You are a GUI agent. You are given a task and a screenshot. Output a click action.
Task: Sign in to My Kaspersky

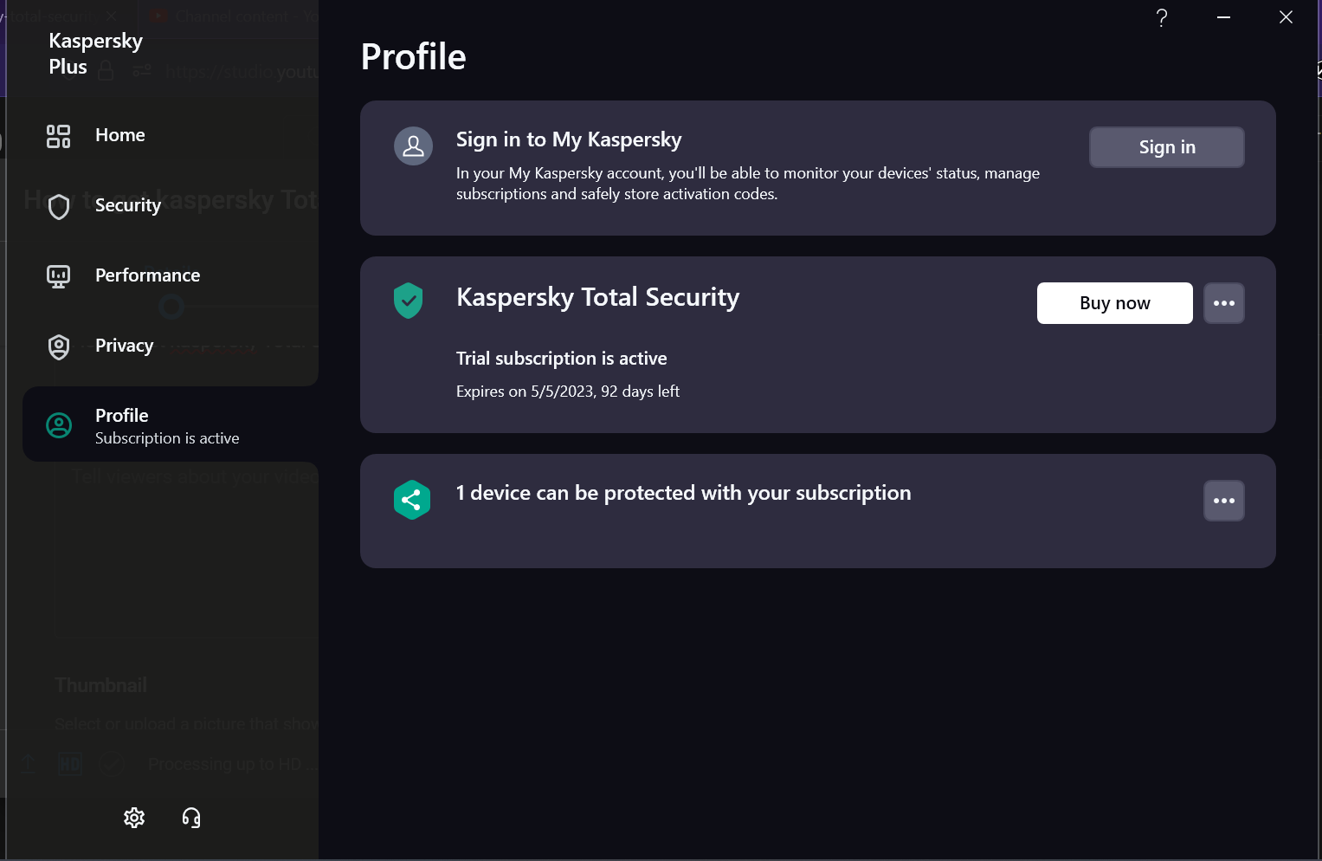[x=1167, y=147]
